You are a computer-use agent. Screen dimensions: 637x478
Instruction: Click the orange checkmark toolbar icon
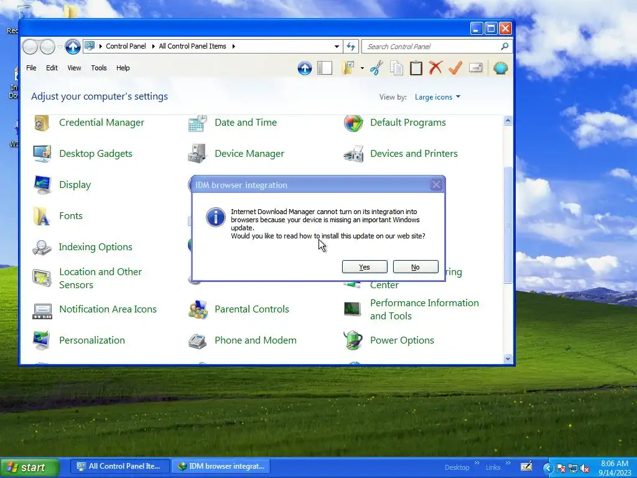click(x=455, y=67)
